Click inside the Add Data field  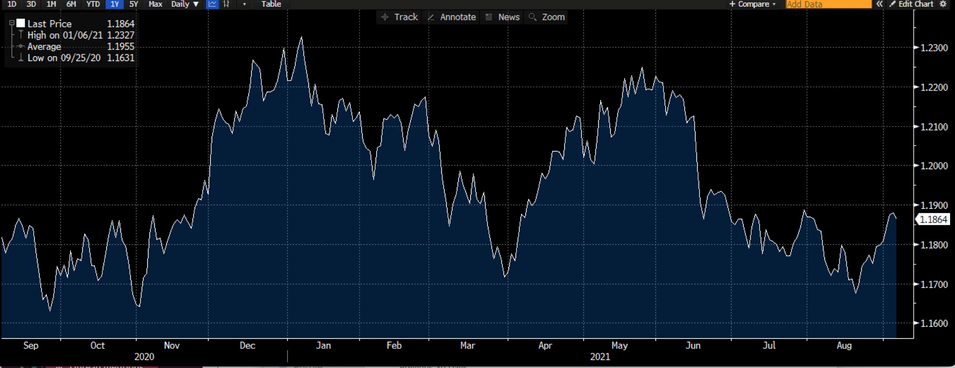pyautogui.click(x=829, y=4)
